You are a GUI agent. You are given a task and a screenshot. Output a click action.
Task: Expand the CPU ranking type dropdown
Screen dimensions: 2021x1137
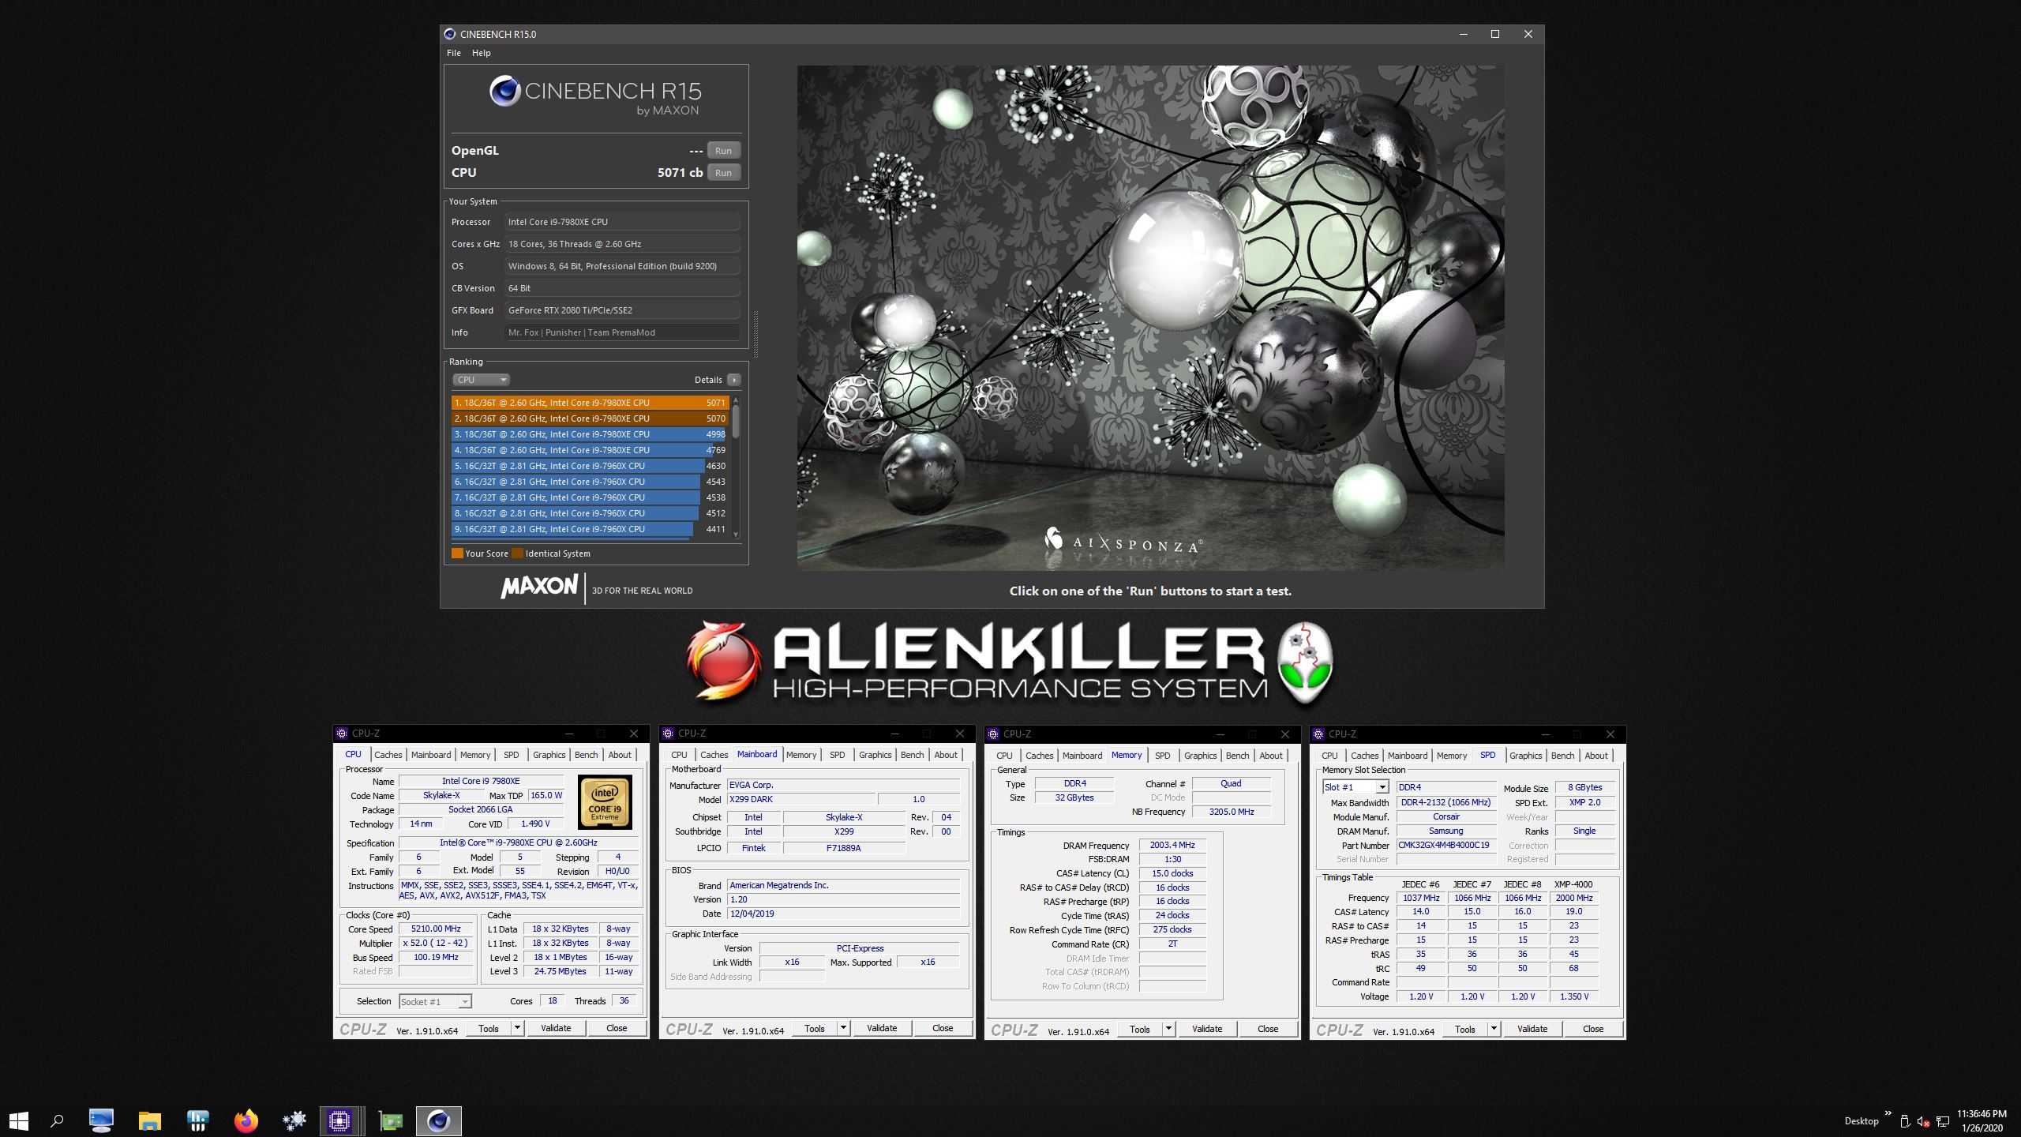click(481, 380)
